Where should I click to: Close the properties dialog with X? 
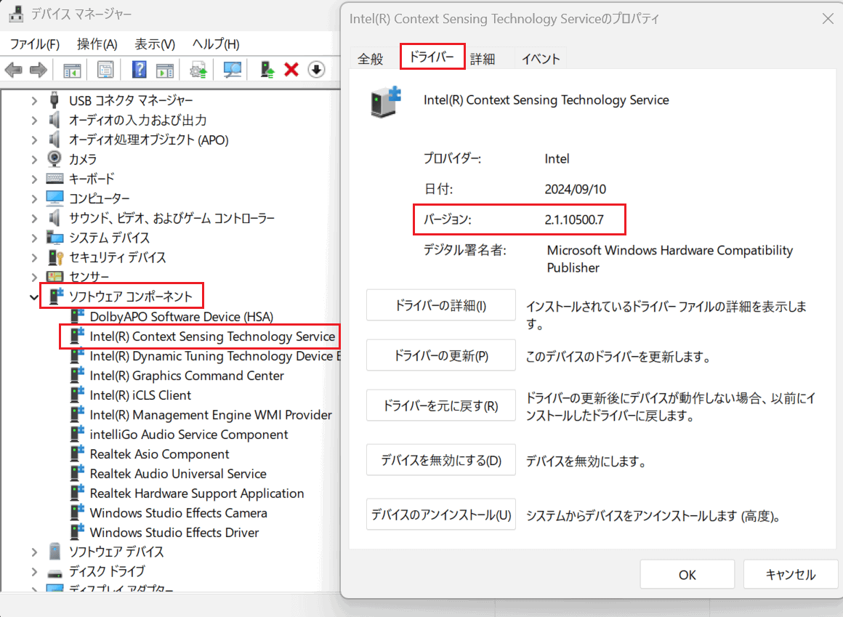pyautogui.click(x=828, y=19)
